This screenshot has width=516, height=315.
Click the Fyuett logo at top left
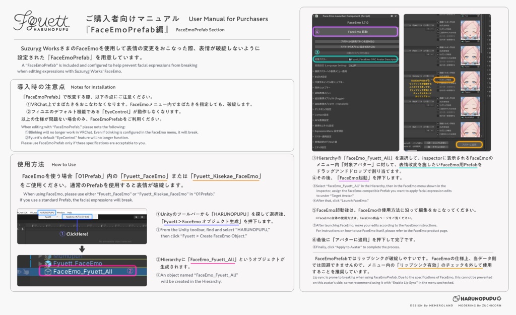(x=41, y=21)
